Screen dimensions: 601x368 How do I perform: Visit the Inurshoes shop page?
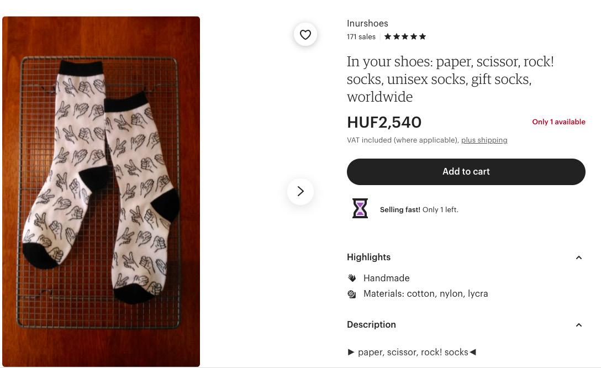(x=367, y=23)
